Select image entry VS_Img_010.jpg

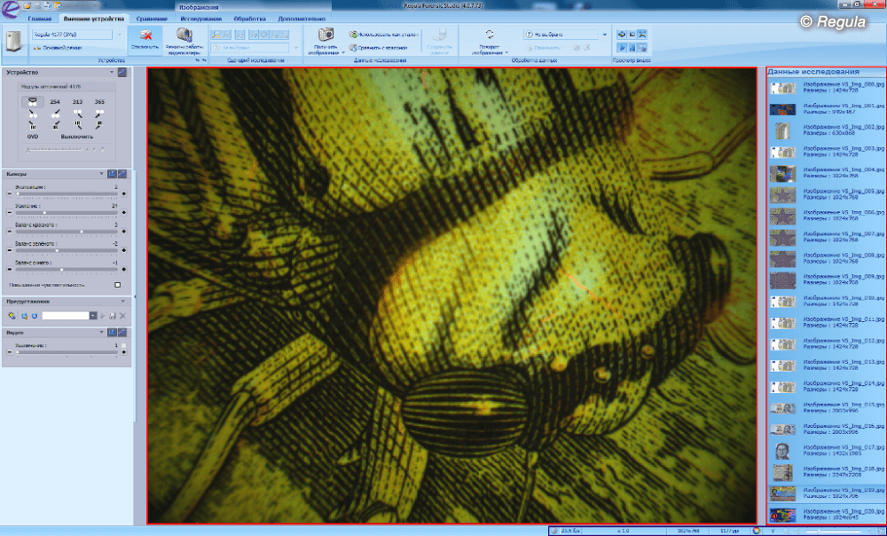(x=827, y=301)
